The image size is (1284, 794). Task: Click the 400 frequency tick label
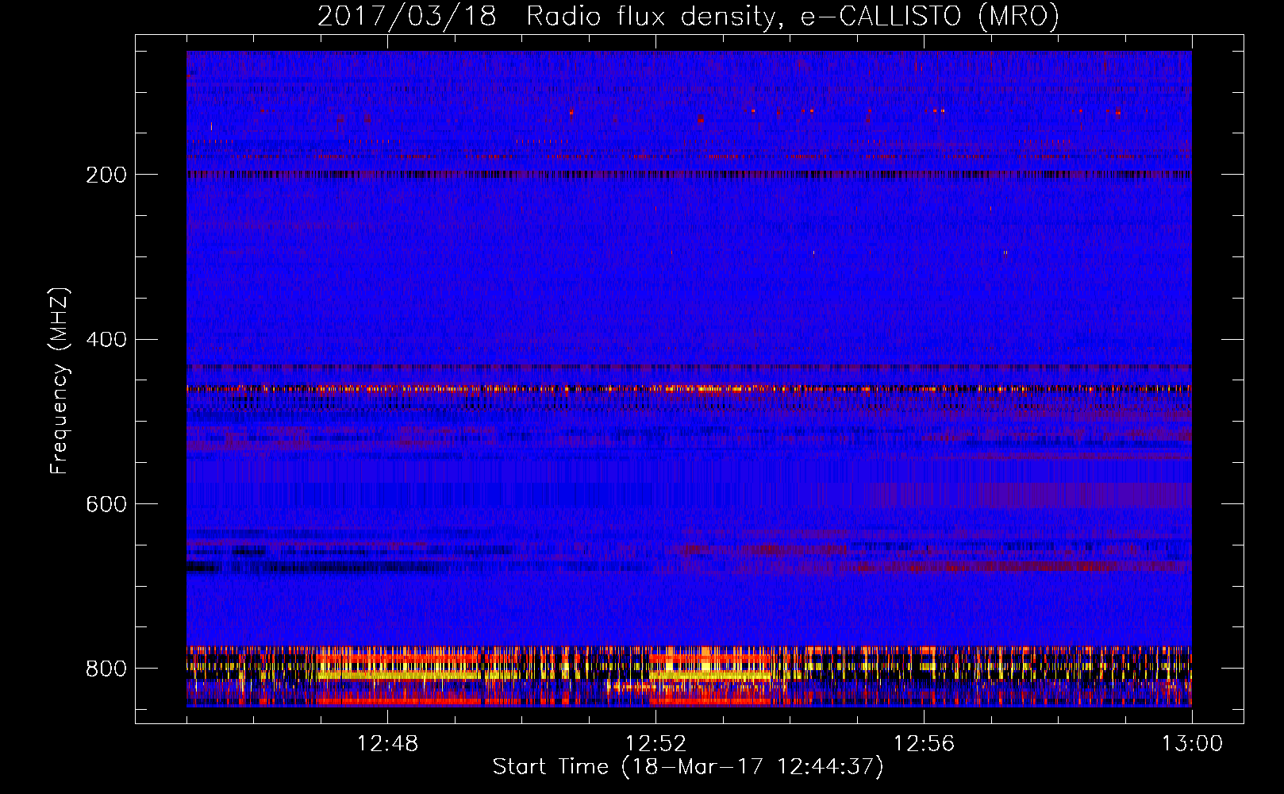(106, 340)
